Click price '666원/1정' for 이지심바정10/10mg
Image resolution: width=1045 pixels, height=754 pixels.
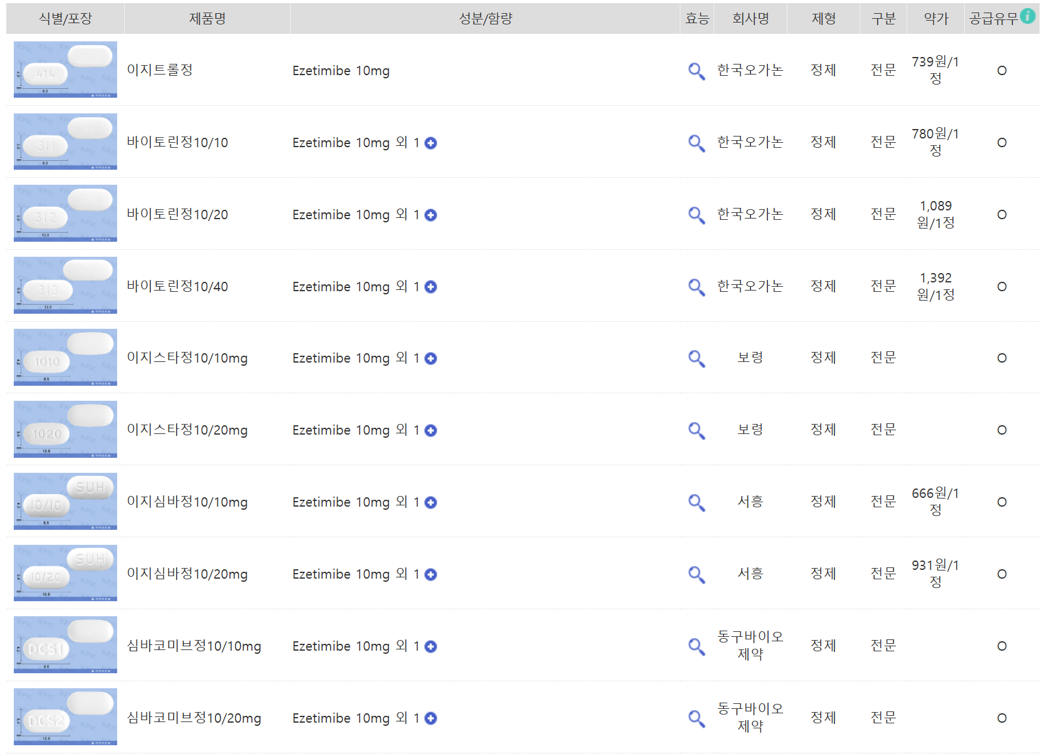click(x=935, y=502)
